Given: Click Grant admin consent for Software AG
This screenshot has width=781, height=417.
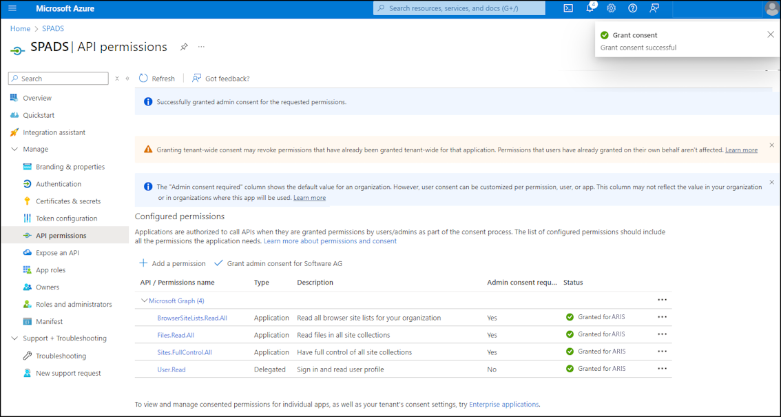Looking at the screenshot, I should click(x=278, y=263).
